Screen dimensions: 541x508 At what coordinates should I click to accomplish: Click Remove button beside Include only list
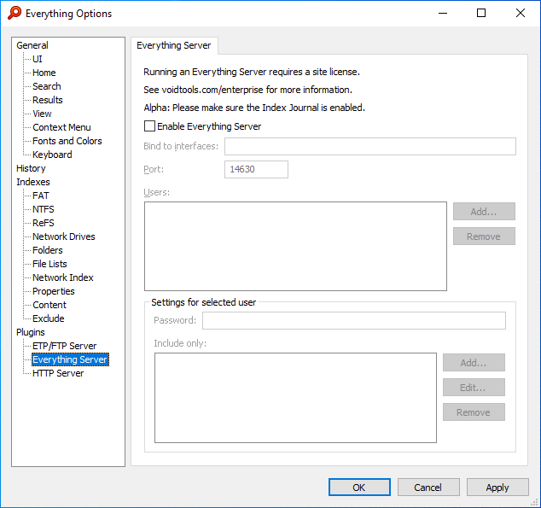(474, 412)
